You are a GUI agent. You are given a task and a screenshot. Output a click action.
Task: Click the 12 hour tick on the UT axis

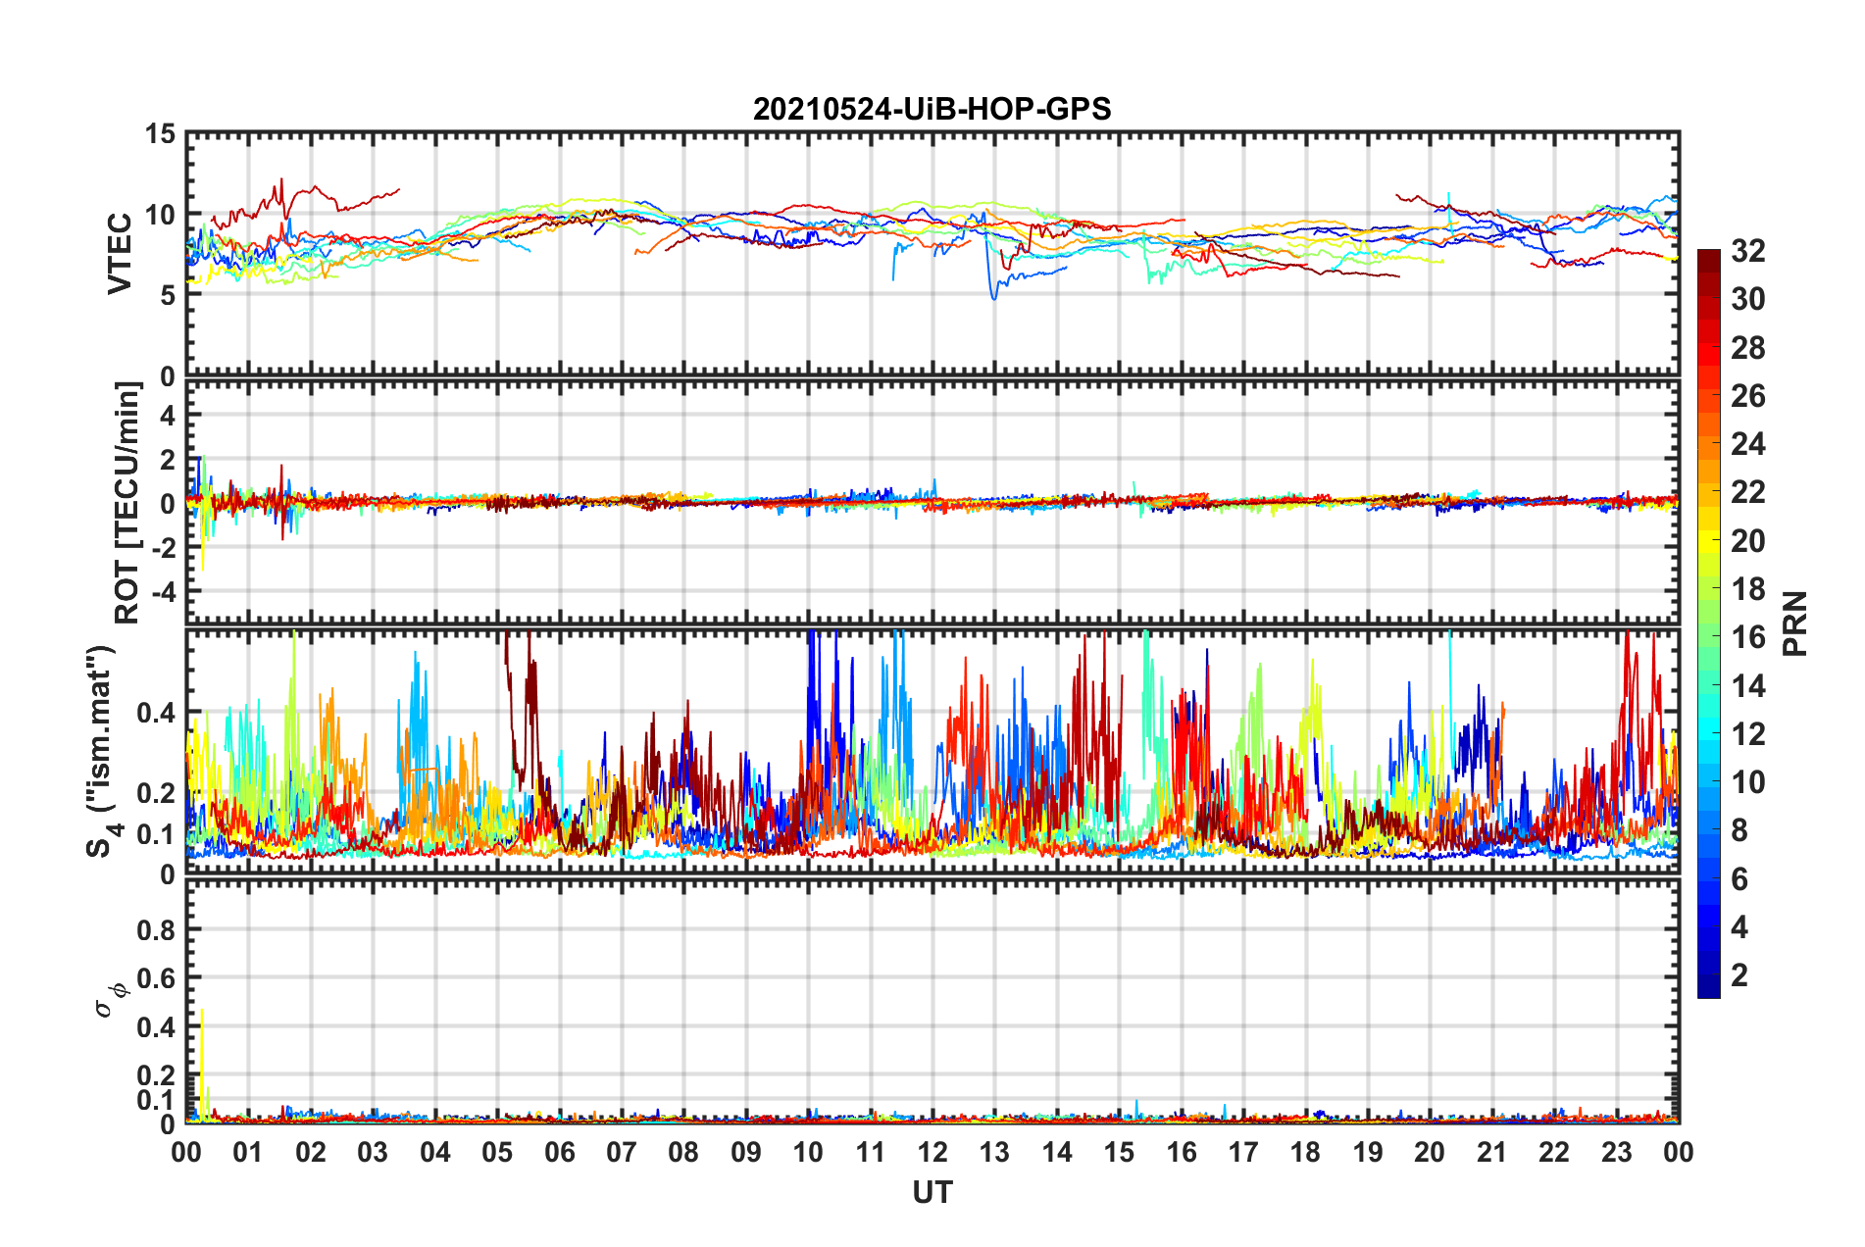pyautogui.click(x=932, y=1152)
